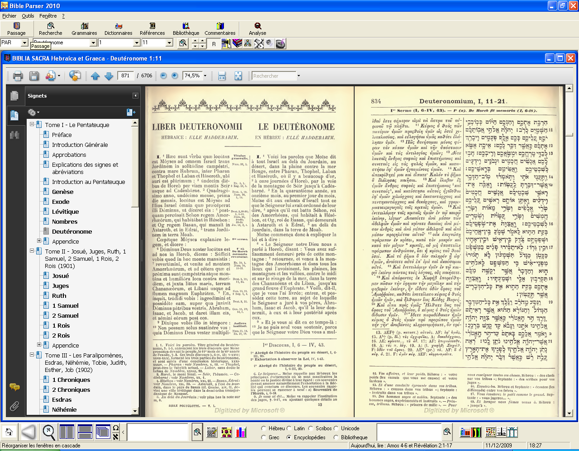Click the speaker audio icon in the passage toolbar
This screenshot has height=451, width=579.
[x=269, y=43]
